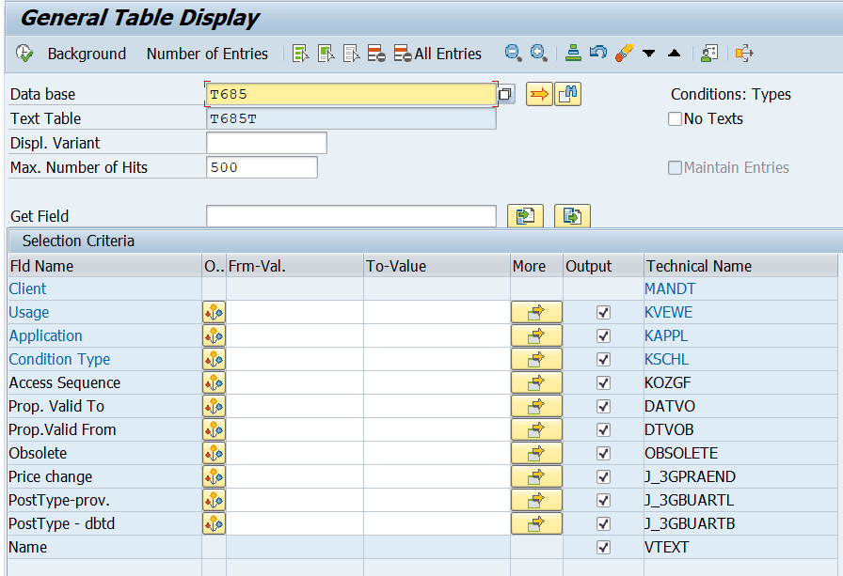Click the zoom out magnifier icon
This screenshot has width=843, height=576.
[x=513, y=54]
